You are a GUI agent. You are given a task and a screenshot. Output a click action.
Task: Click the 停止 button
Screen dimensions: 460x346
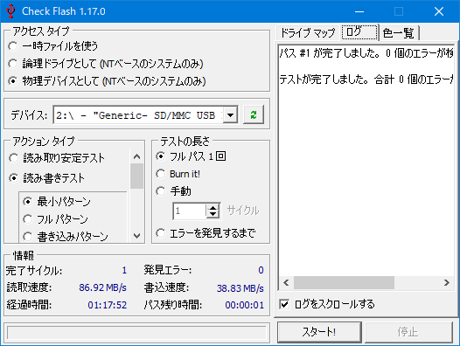tap(408, 332)
